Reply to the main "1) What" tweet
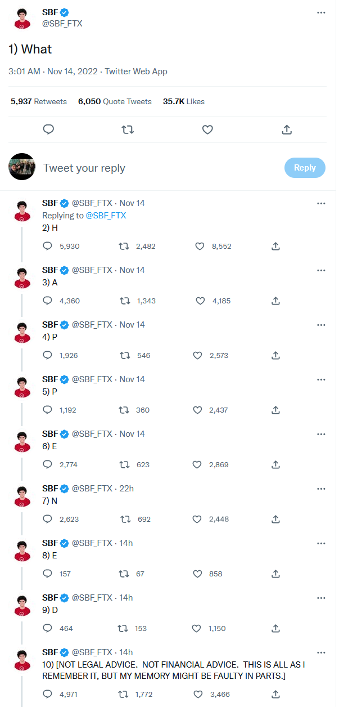This screenshot has width=339, height=707. pos(49,129)
